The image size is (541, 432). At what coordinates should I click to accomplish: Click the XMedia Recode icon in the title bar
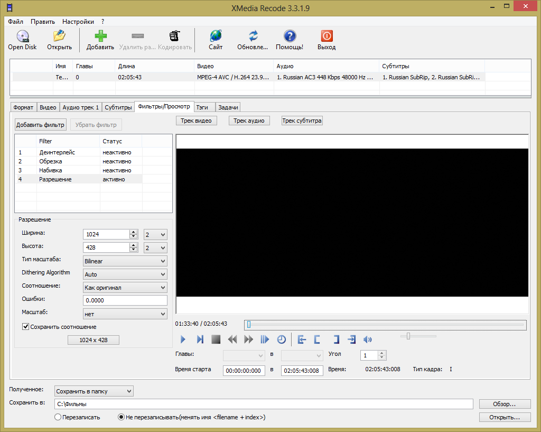(10, 7)
